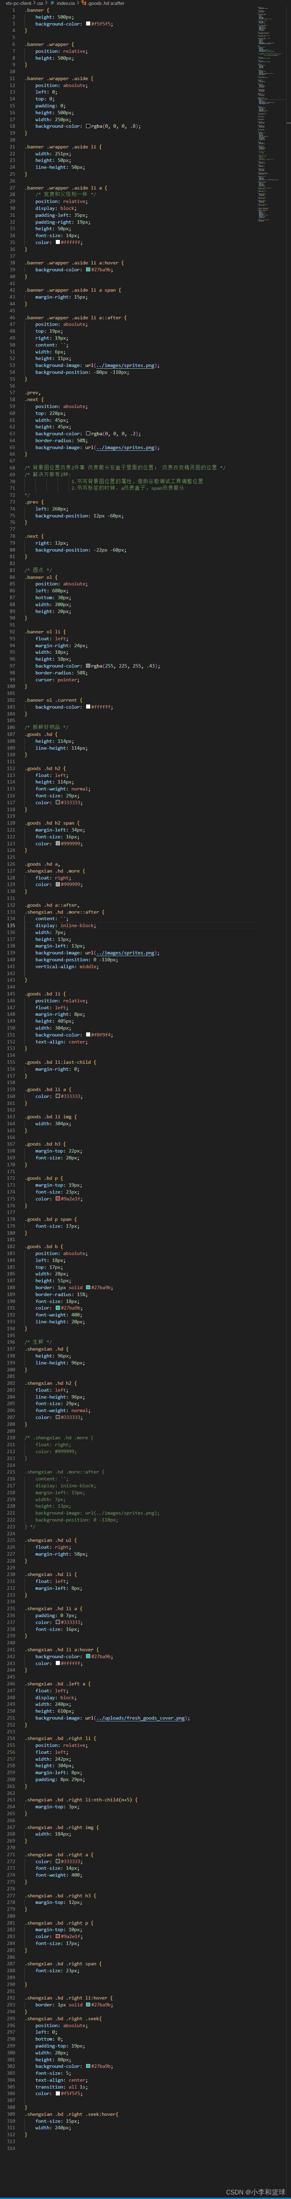The image size is (291, 2199).
Task: Open the #999999 swatch on line 129
Action: (x=58, y=884)
